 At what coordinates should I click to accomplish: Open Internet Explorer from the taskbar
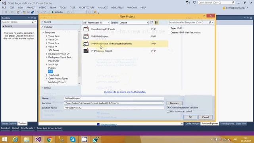(15, 139)
